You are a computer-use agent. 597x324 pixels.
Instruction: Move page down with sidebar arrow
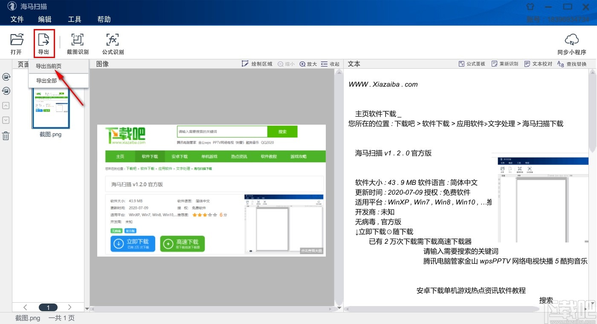coord(6,120)
